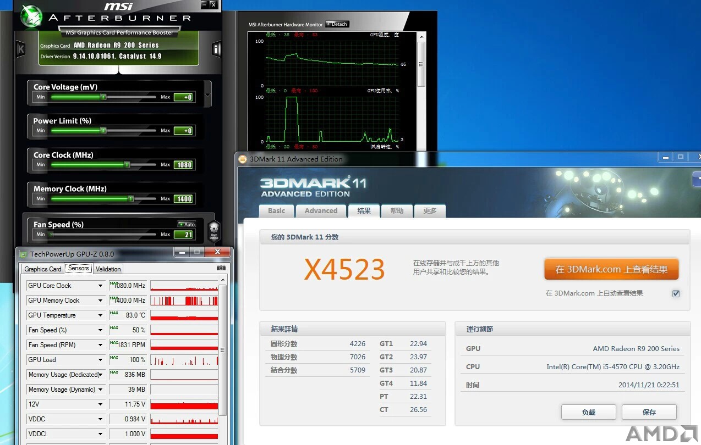Click 結合分數 5709 result row
The width and height of the screenshot is (701, 445).
click(318, 370)
